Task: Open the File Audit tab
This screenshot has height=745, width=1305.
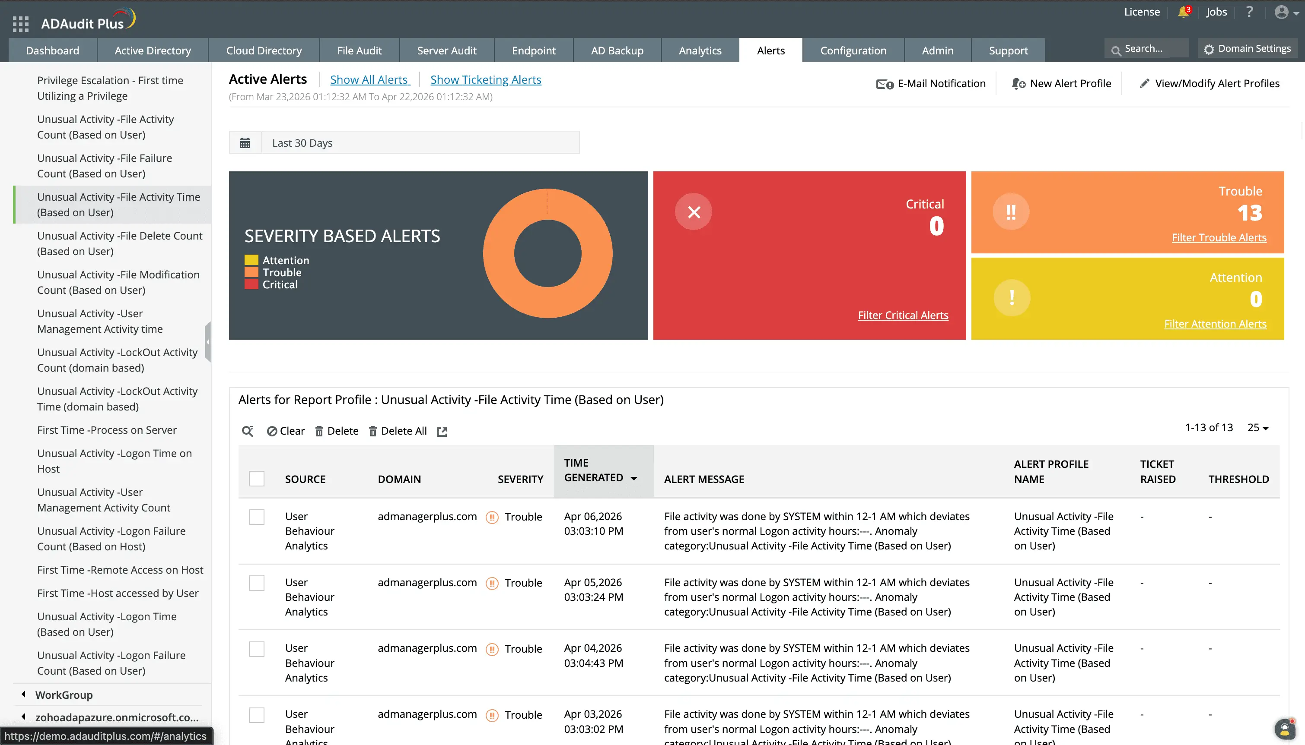Action: (x=359, y=50)
